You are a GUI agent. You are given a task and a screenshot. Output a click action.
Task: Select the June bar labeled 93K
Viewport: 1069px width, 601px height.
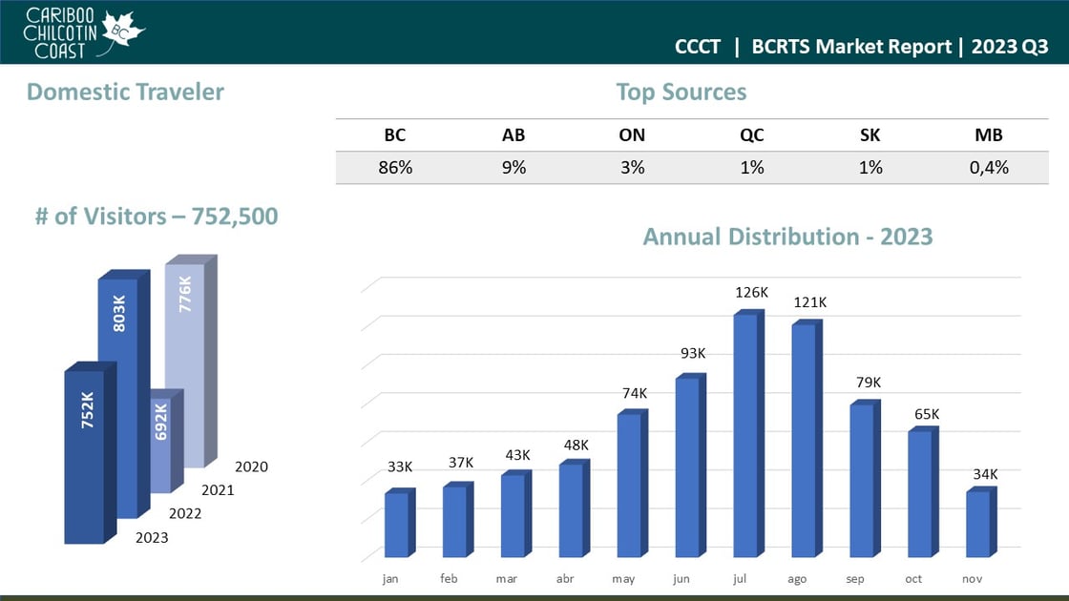[686, 467]
